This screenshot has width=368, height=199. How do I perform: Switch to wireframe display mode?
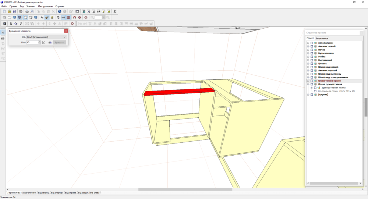pyautogui.click(x=4, y=17)
